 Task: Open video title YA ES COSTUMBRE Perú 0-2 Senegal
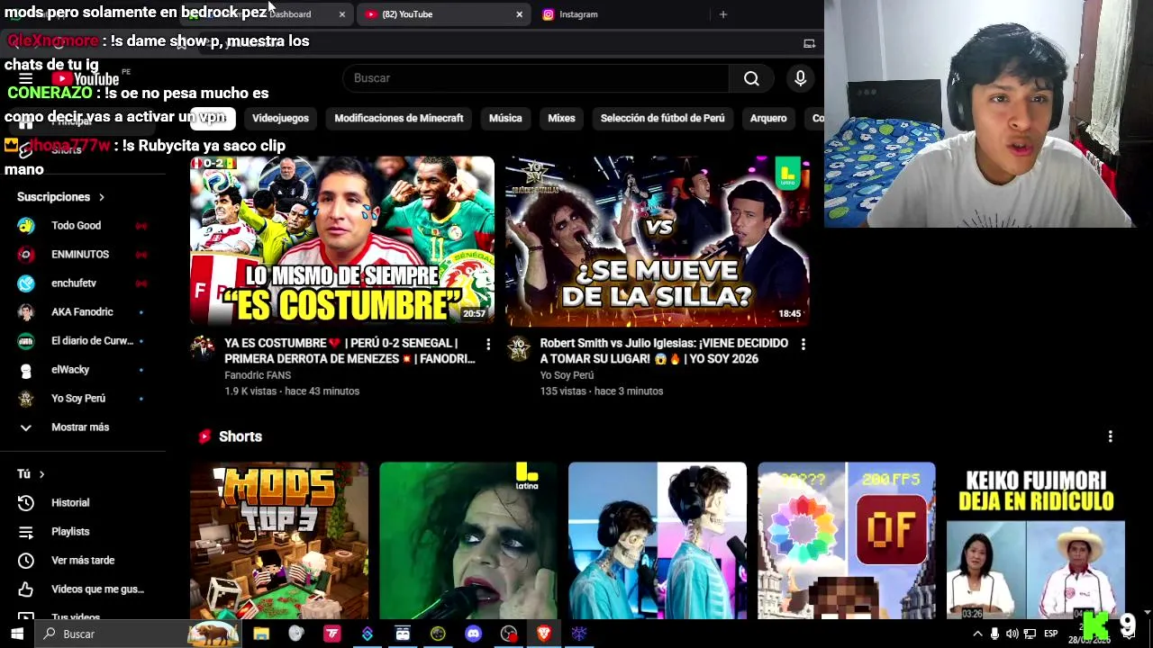350,351
